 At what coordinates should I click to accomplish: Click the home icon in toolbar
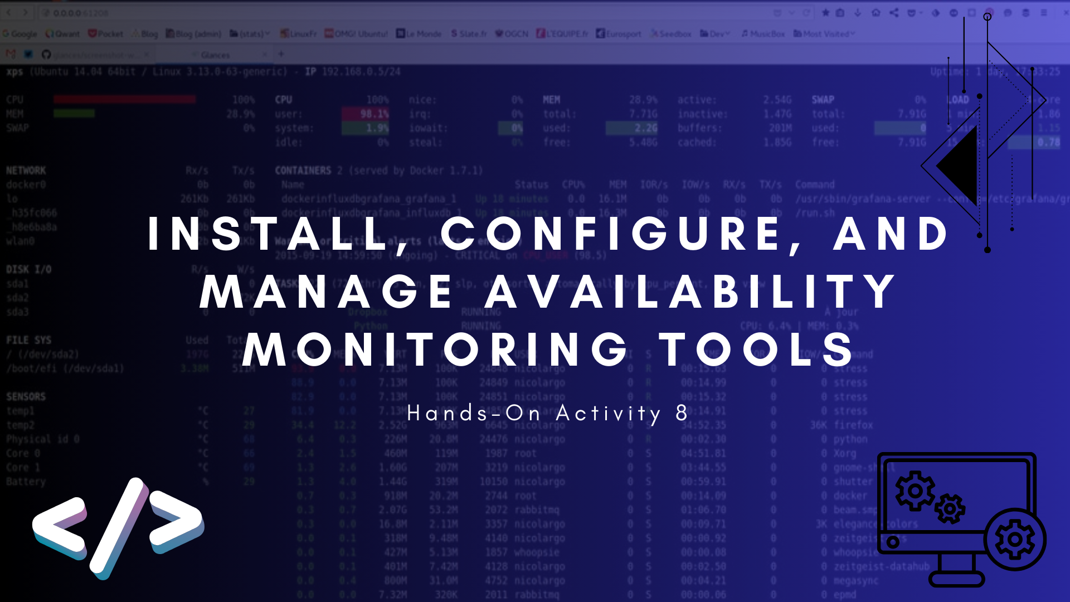click(876, 12)
